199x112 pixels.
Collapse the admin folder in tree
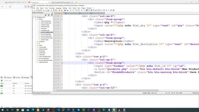point(36,19)
